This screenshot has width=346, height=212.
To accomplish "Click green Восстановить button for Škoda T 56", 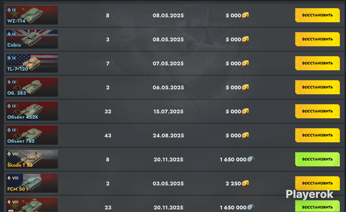I will 317,159.
